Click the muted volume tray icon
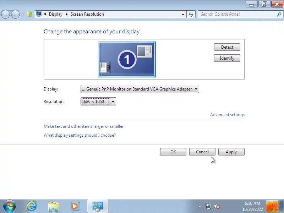Image resolution: width=284 pixels, height=213 pixels. tap(217, 206)
